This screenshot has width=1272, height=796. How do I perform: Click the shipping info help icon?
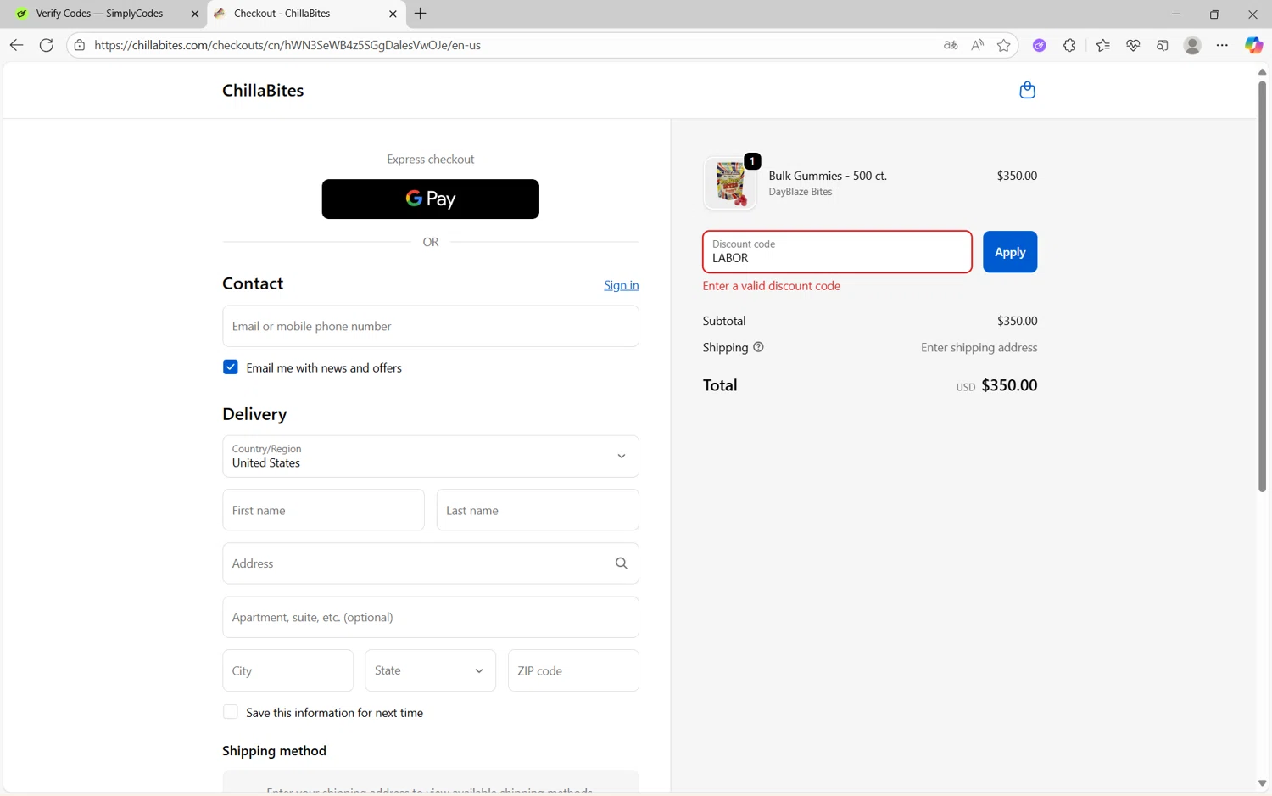(759, 347)
